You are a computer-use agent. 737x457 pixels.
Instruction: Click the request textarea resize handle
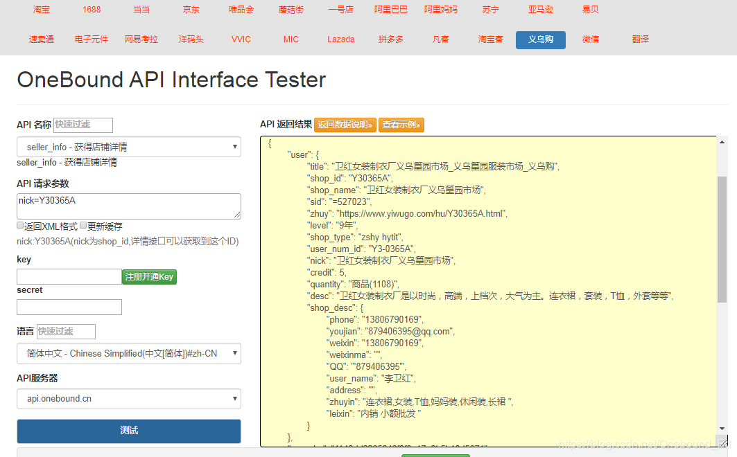[237, 215]
